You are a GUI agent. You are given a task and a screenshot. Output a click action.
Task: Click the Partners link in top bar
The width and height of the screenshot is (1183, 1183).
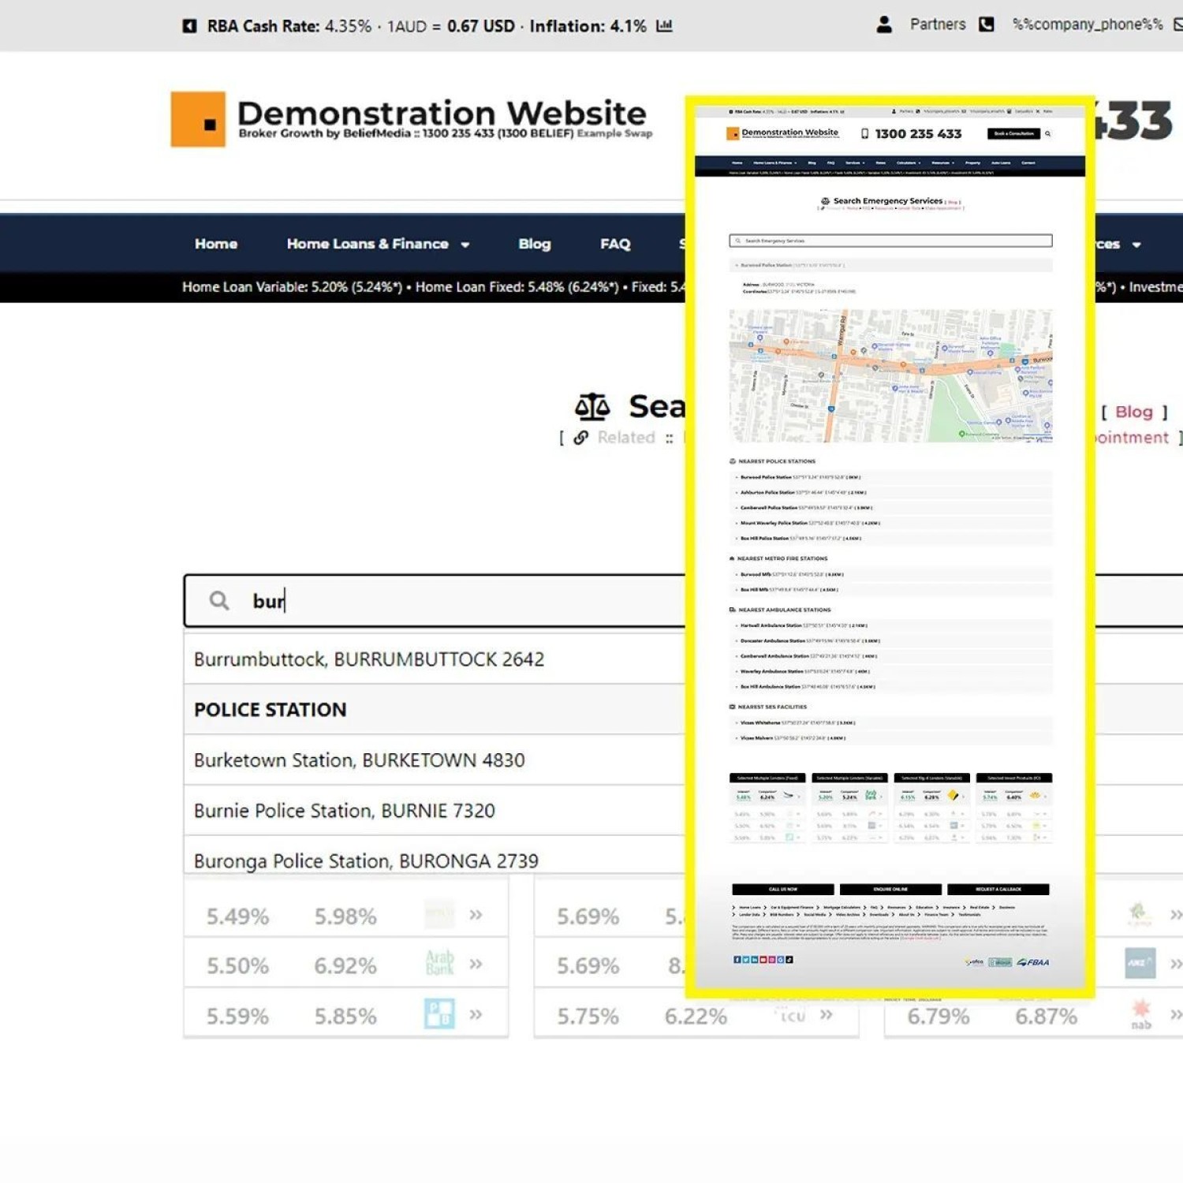(x=937, y=24)
